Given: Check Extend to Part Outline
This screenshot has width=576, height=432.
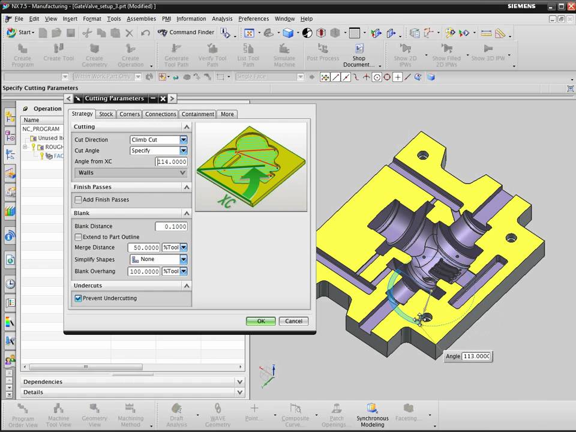Looking at the screenshot, I should 79,238.
